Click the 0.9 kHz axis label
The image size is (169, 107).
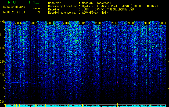(2, 62)
